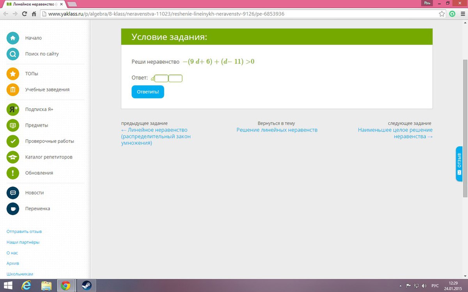
Task: Click the second answer input box
Action: coord(175,79)
